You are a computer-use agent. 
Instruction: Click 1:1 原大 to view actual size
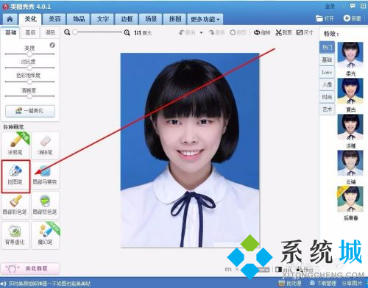[x=143, y=32]
